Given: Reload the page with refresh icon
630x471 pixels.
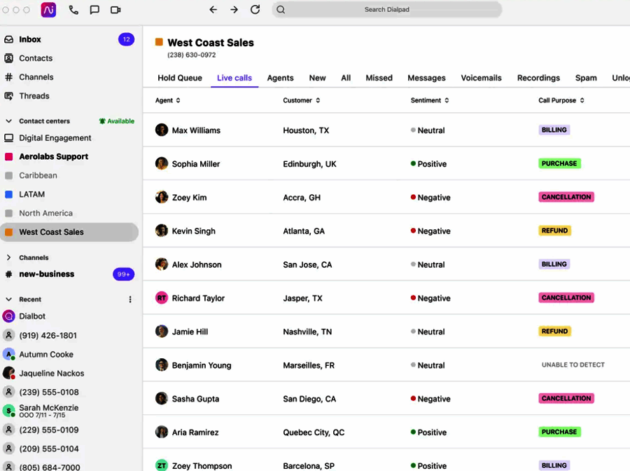Looking at the screenshot, I should pyautogui.click(x=255, y=10).
